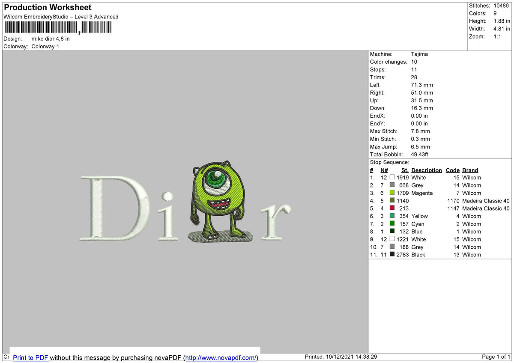
Task: Select the green Cyan swatch at stop 7
Action: (x=392, y=223)
